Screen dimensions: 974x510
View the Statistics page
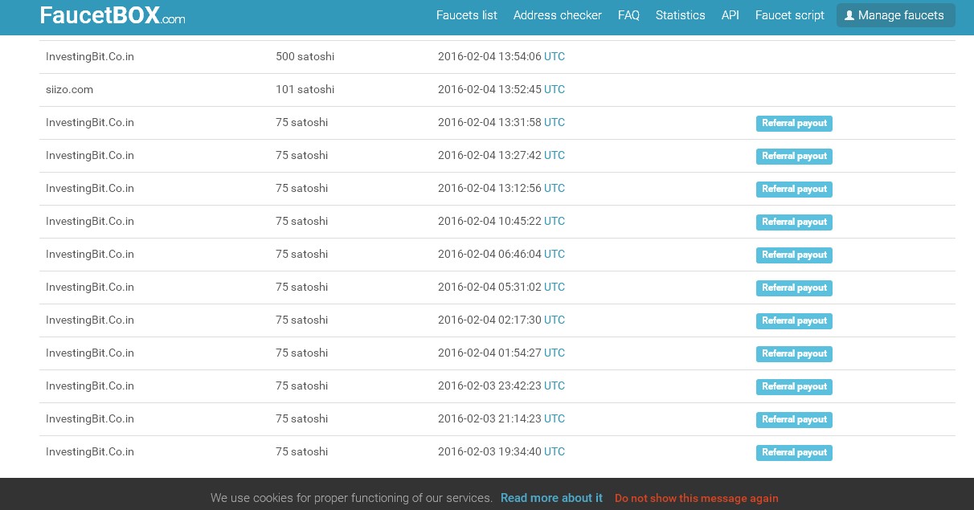[681, 15]
